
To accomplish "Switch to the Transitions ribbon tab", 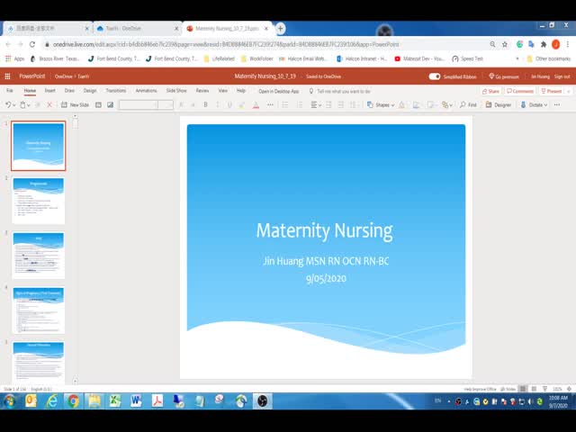I will pyautogui.click(x=116, y=90).
